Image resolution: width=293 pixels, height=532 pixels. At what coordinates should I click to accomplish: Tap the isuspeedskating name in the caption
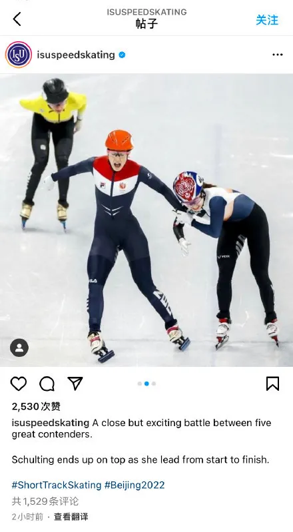tap(51, 423)
